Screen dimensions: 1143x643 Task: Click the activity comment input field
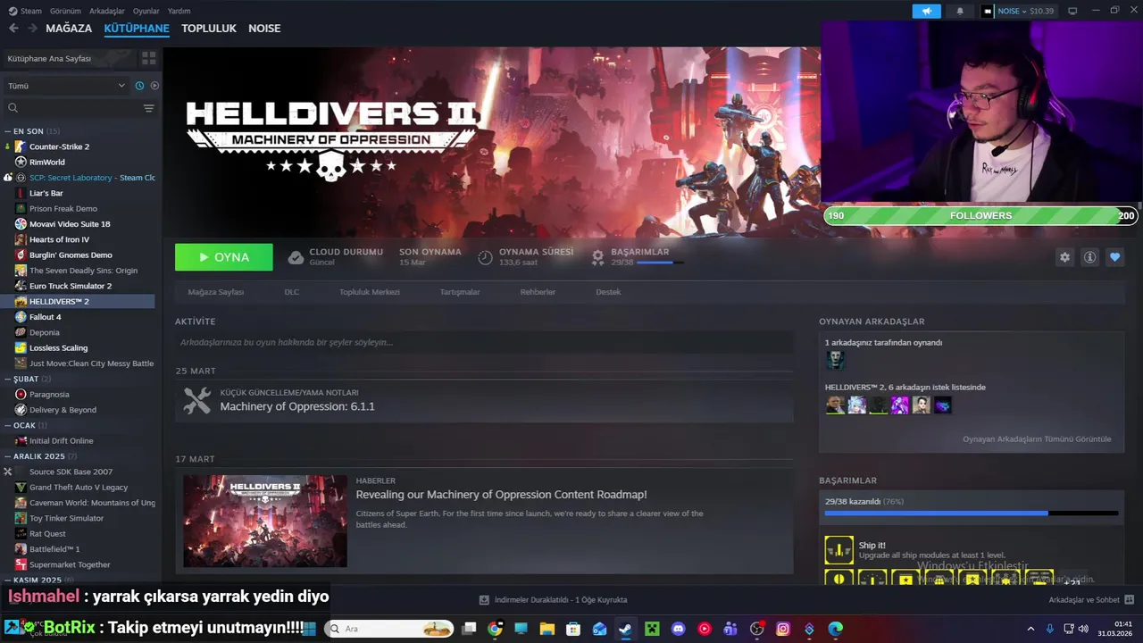(484, 342)
